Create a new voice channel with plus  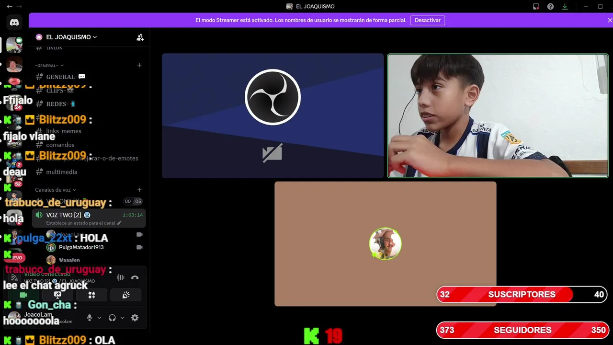pos(139,190)
